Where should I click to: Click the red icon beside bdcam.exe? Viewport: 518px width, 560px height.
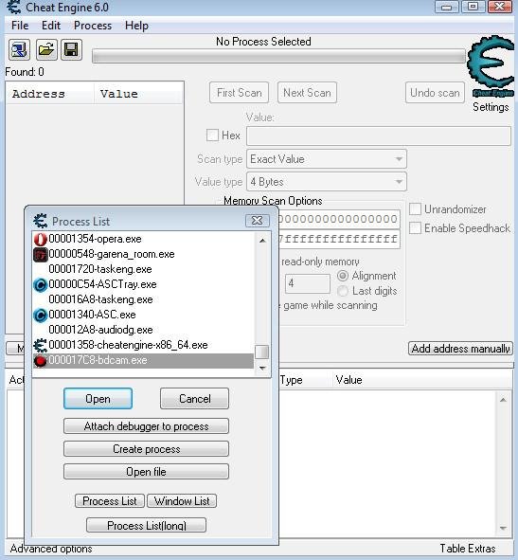(x=41, y=361)
